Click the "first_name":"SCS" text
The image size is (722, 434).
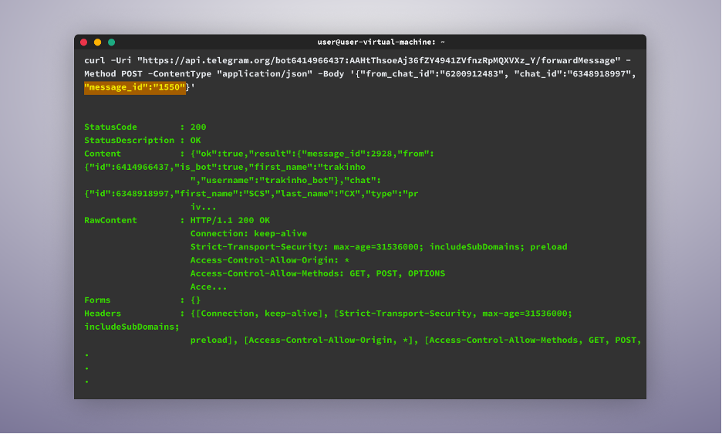pyautogui.click(x=222, y=194)
